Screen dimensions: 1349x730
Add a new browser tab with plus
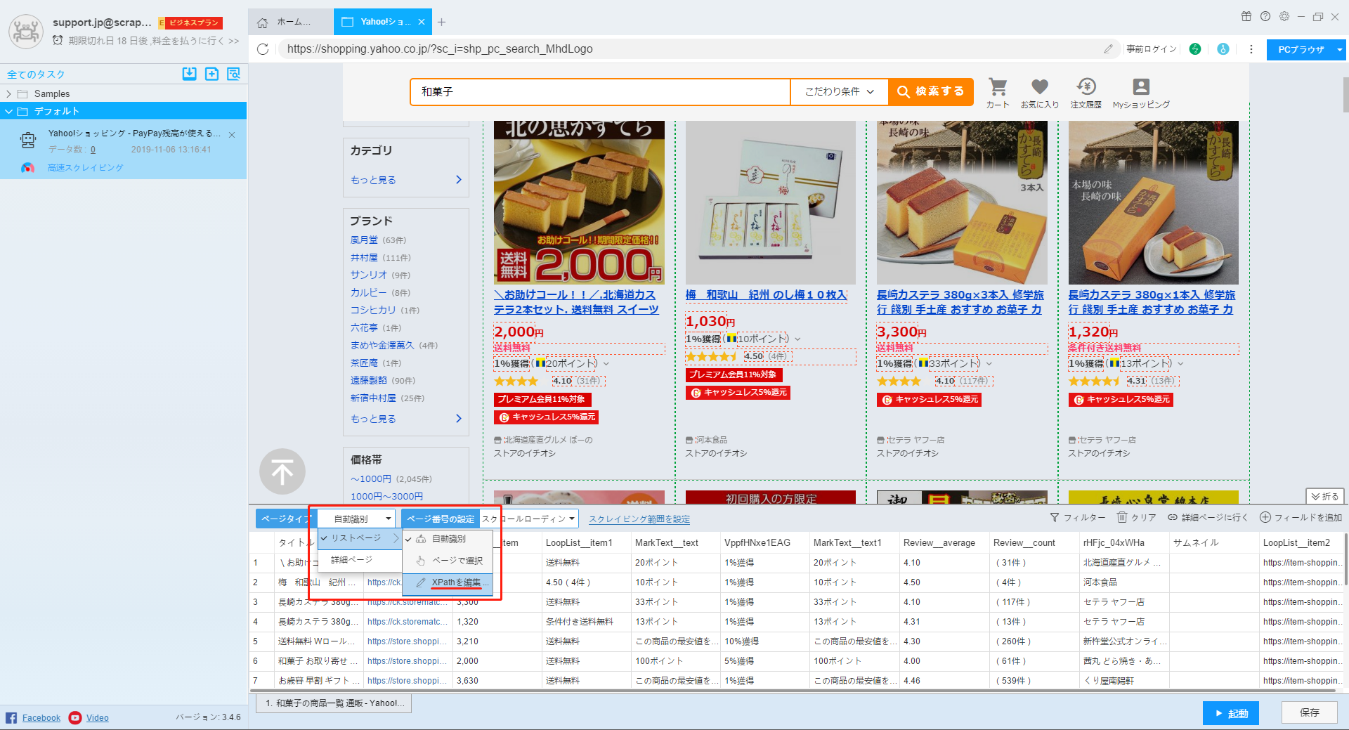tap(441, 22)
